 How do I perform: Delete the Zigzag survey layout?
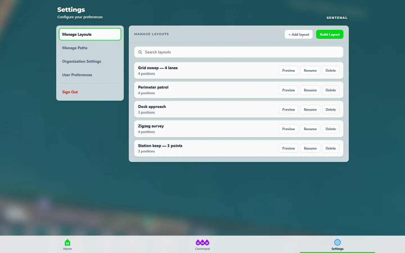point(331,129)
